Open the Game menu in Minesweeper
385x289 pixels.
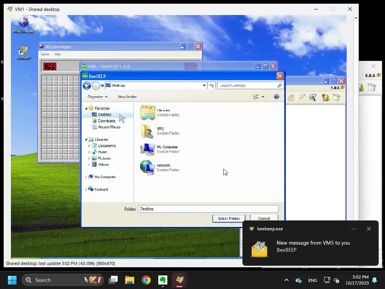pos(45,54)
